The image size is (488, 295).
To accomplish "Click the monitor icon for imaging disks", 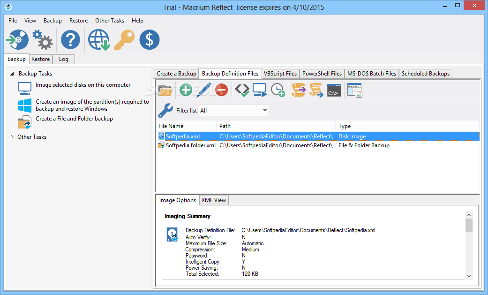I will coord(24,89).
